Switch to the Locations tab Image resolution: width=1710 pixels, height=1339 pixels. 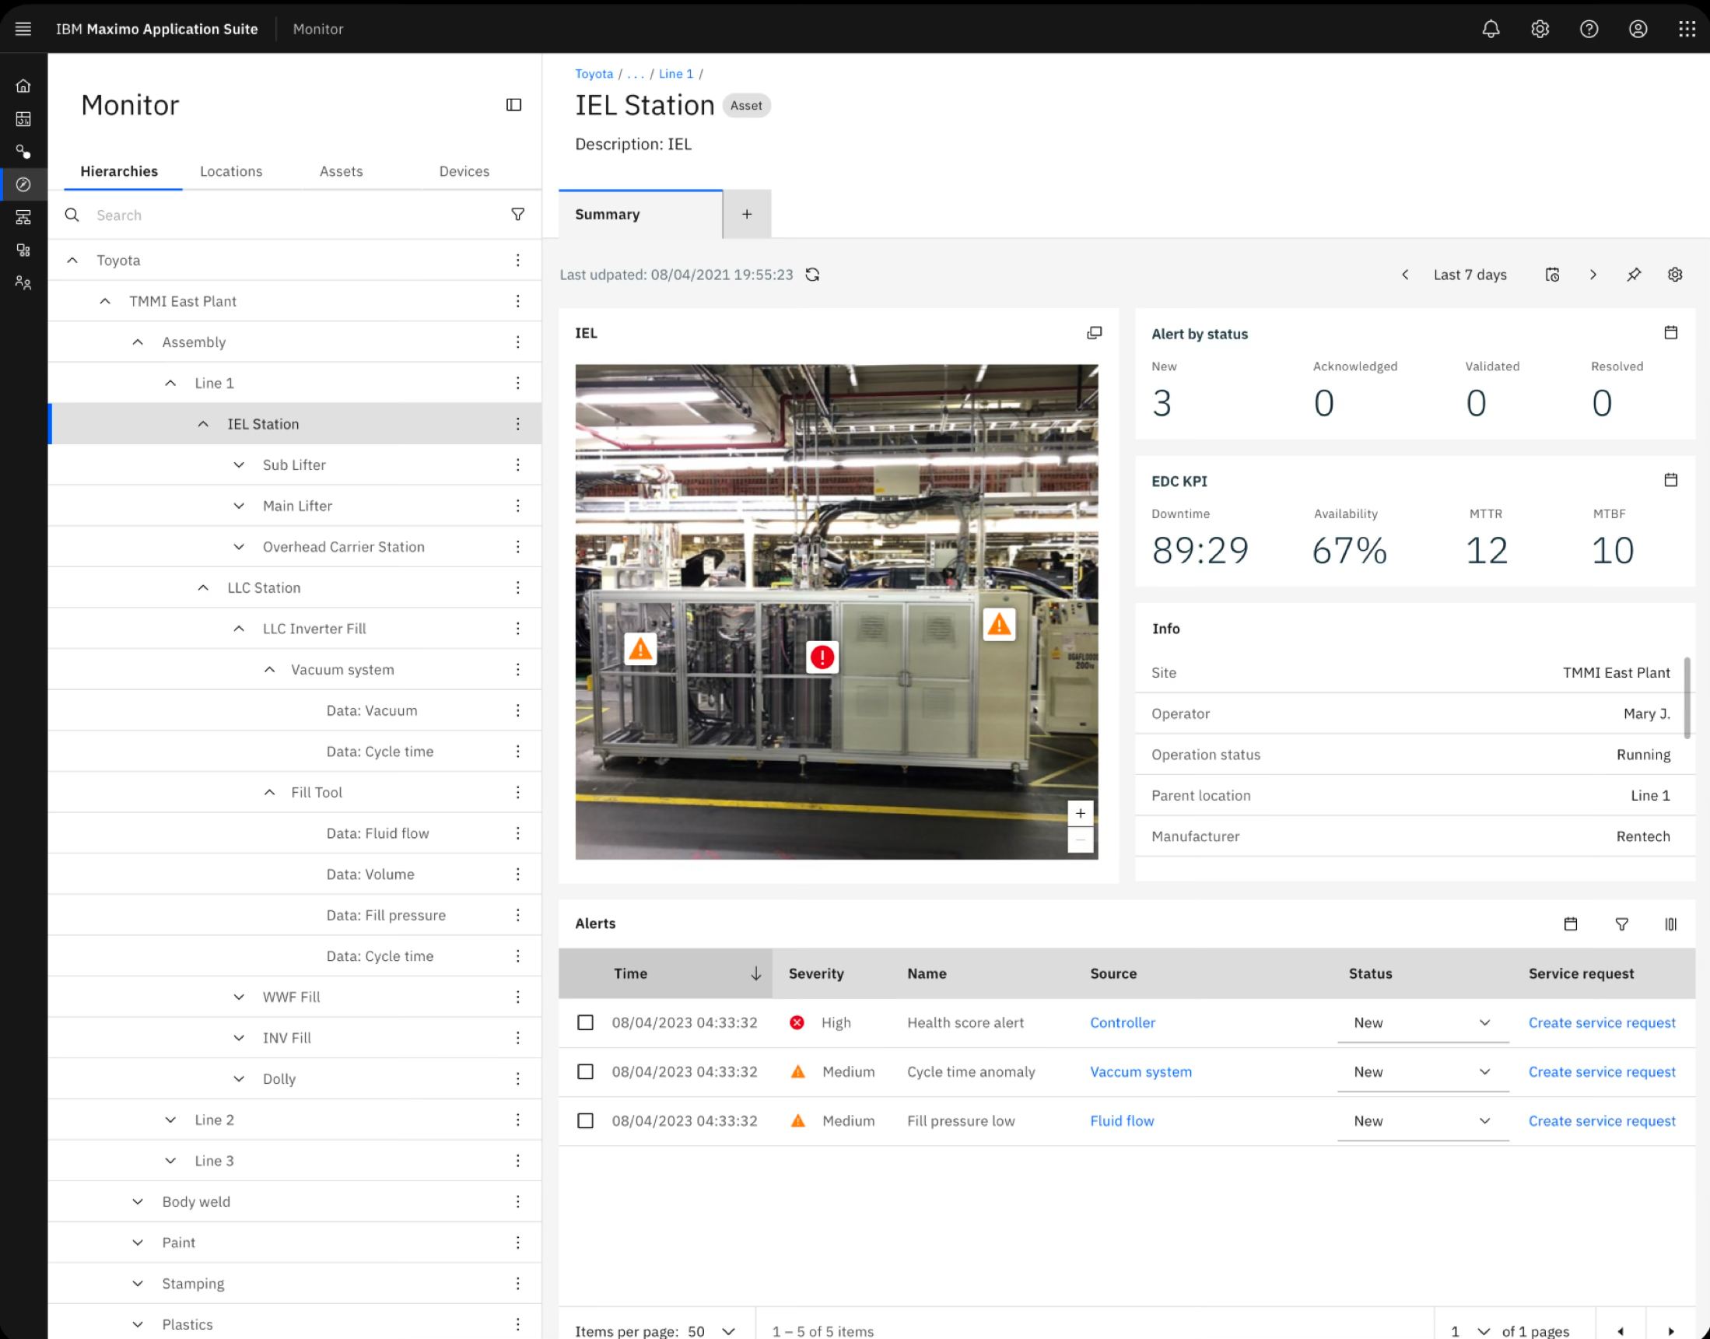tap(230, 171)
